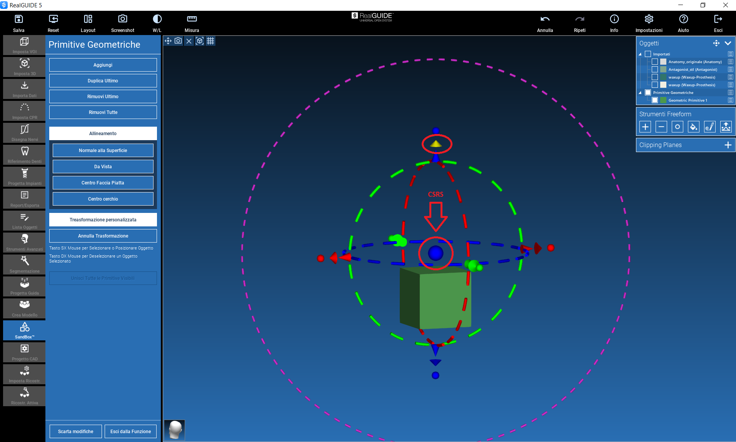Image resolution: width=736 pixels, height=442 pixels.
Task: Collapse the Importati tree group
Action: coord(640,54)
